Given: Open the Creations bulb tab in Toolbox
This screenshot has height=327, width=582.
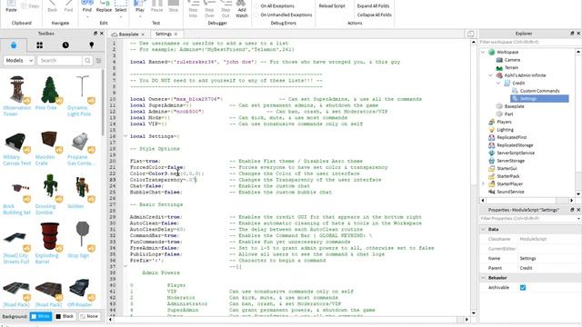Looking at the screenshot, I should [x=91, y=45].
